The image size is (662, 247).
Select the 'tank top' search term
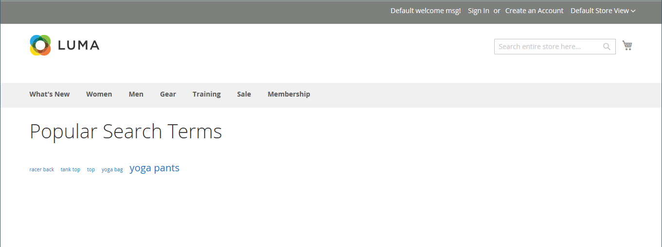[x=71, y=169]
